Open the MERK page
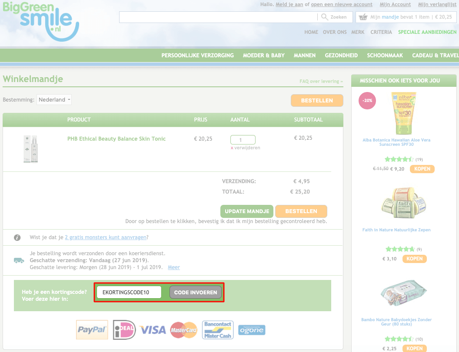Viewport: 459px width, 352px height. click(x=358, y=32)
